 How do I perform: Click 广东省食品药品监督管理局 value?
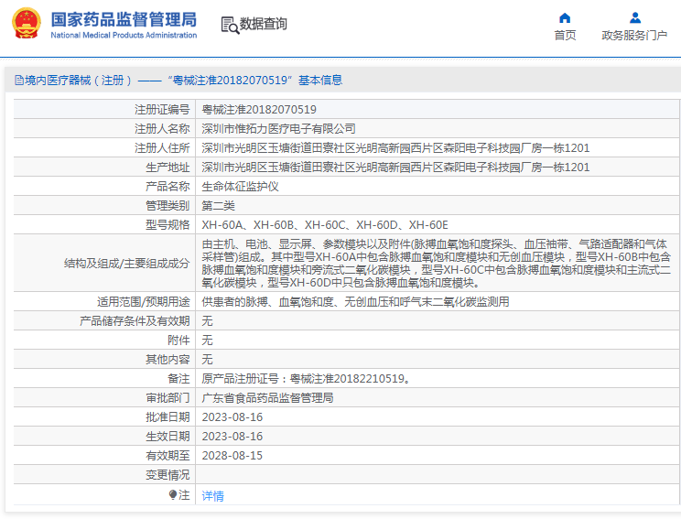pos(267,397)
